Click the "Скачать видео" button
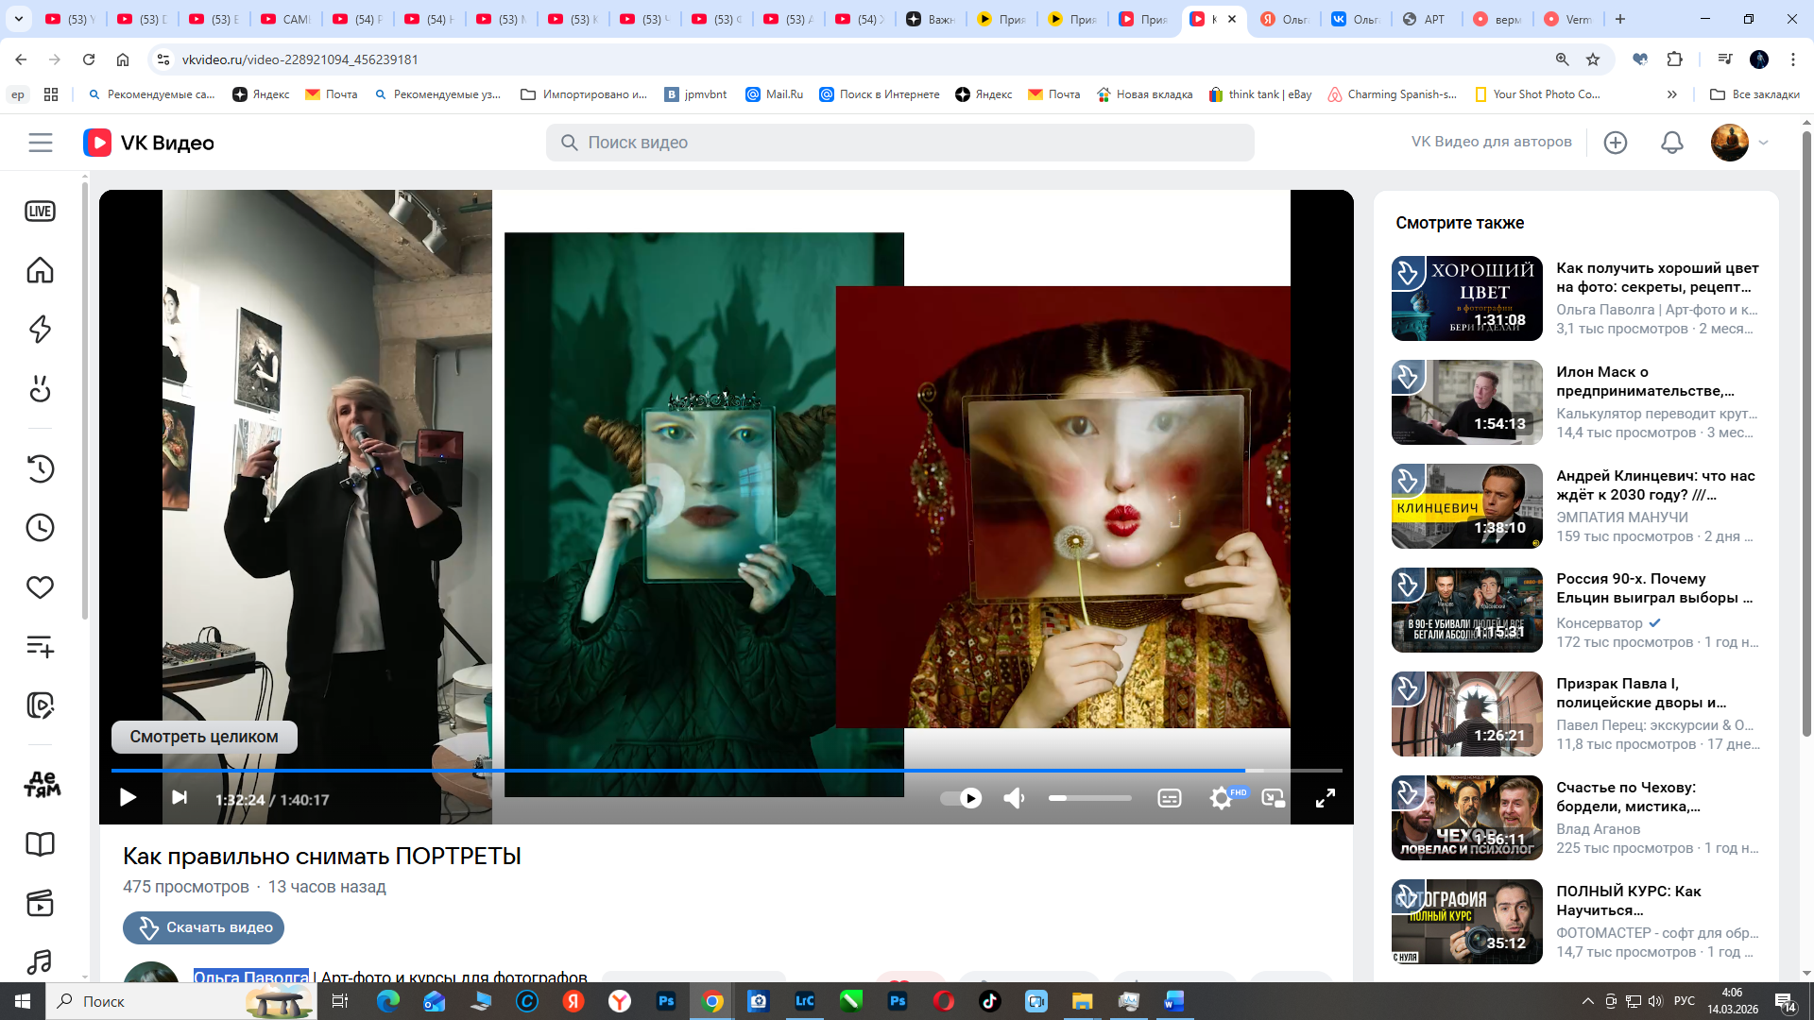Image resolution: width=1814 pixels, height=1020 pixels. click(203, 927)
